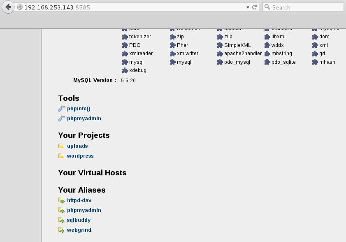The height and width of the screenshot is (242, 346).
Task: Focus the browser Search field
Action: click(305, 7)
